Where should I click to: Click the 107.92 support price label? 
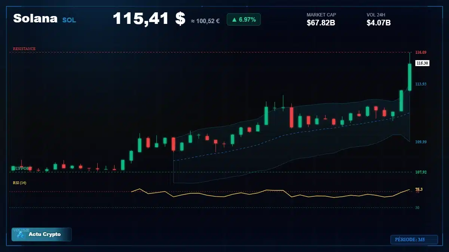[x=421, y=172]
